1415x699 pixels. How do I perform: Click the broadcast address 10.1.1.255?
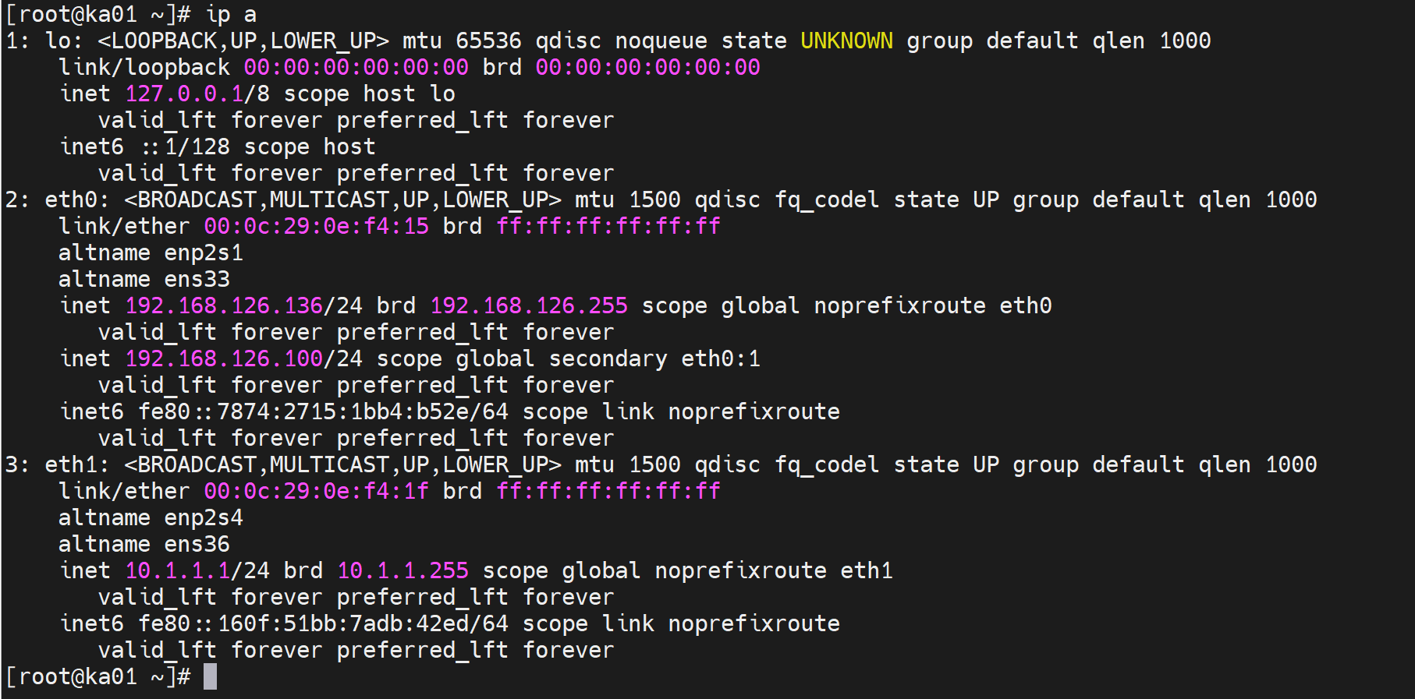(403, 570)
